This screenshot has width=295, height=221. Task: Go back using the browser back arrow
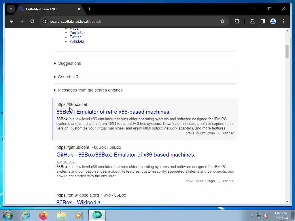pos(12,21)
